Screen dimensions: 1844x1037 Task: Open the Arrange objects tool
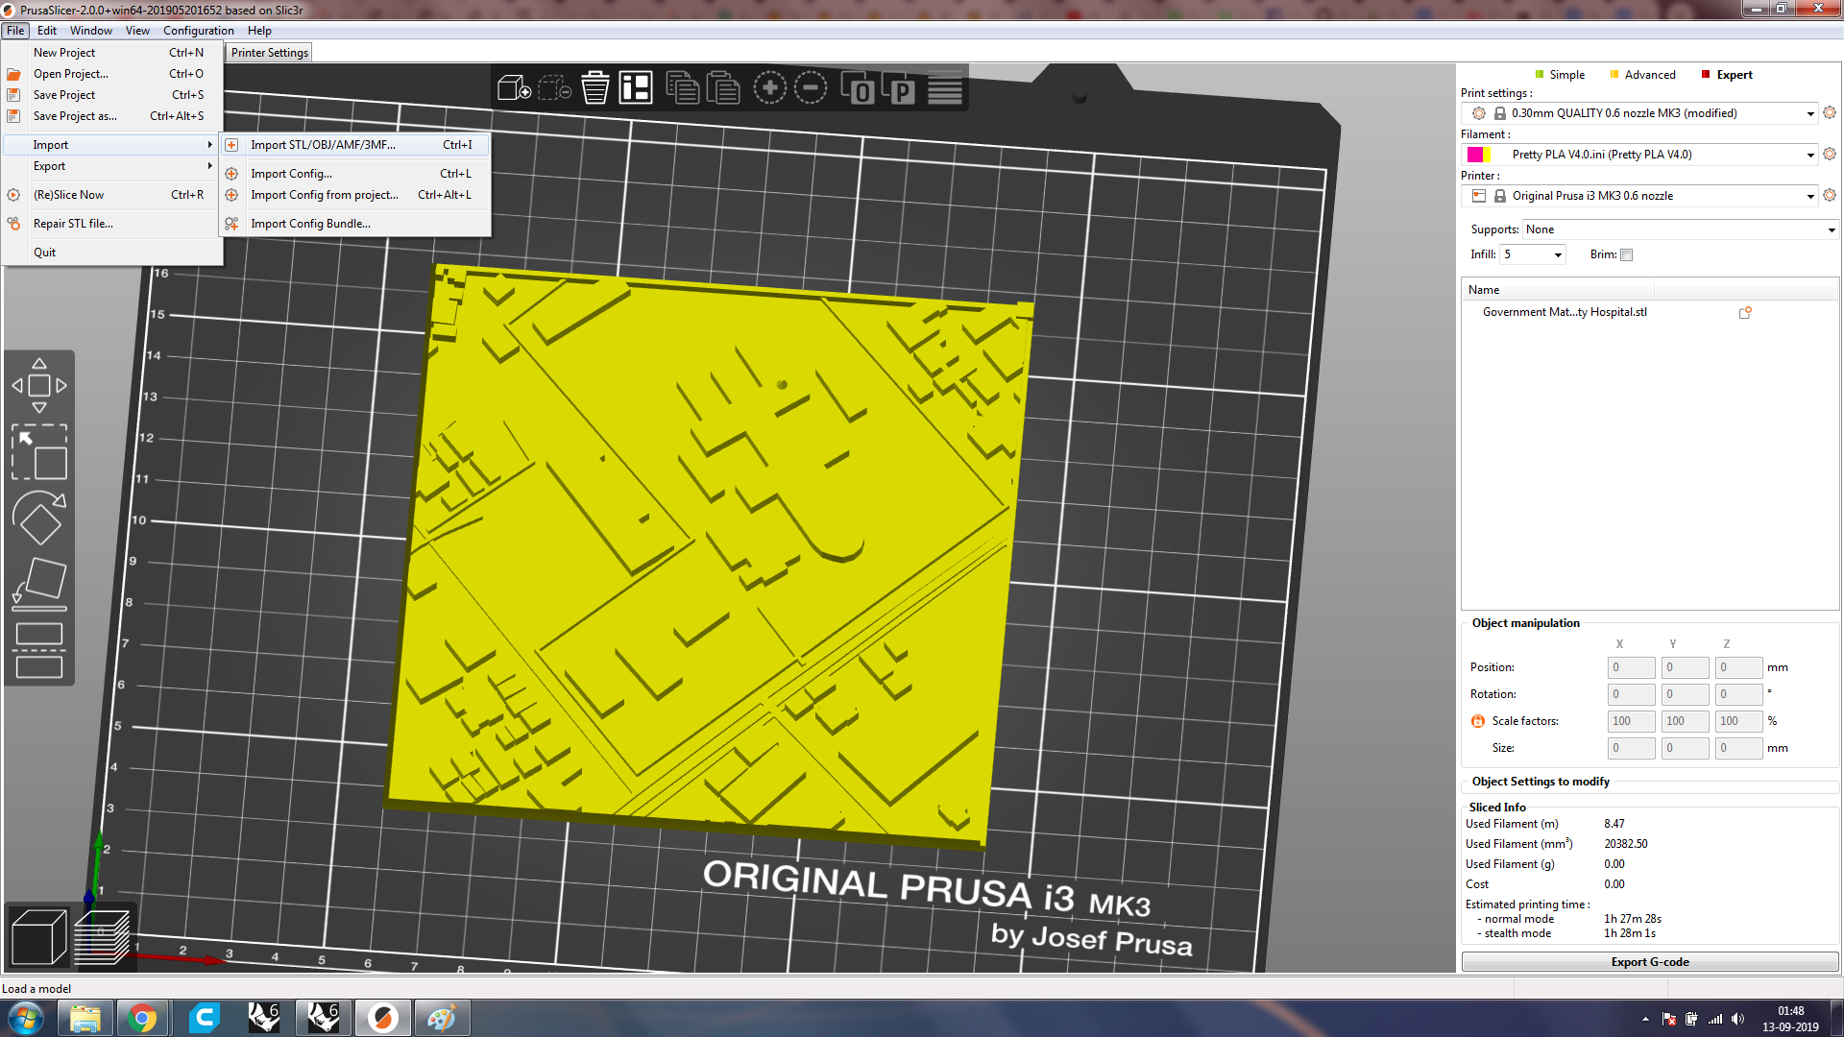point(636,87)
